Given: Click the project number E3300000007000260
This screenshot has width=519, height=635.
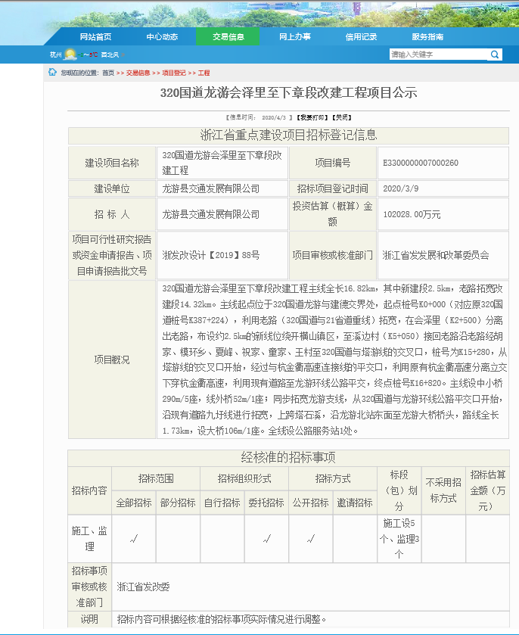Looking at the screenshot, I should pyautogui.click(x=421, y=163).
